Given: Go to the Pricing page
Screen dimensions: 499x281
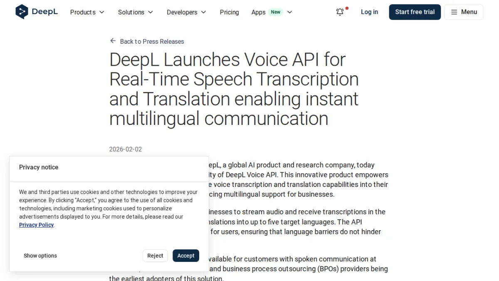Looking at the screenshot, I should point(229,12).
